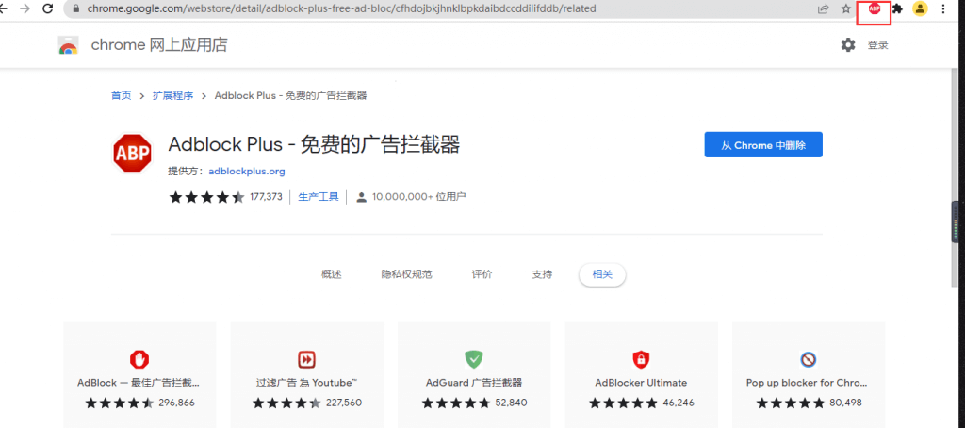Click the 296,866 rating count
The width and height of the screenshot is (965, 428).
pyautogui.click(x=176, y=403)
